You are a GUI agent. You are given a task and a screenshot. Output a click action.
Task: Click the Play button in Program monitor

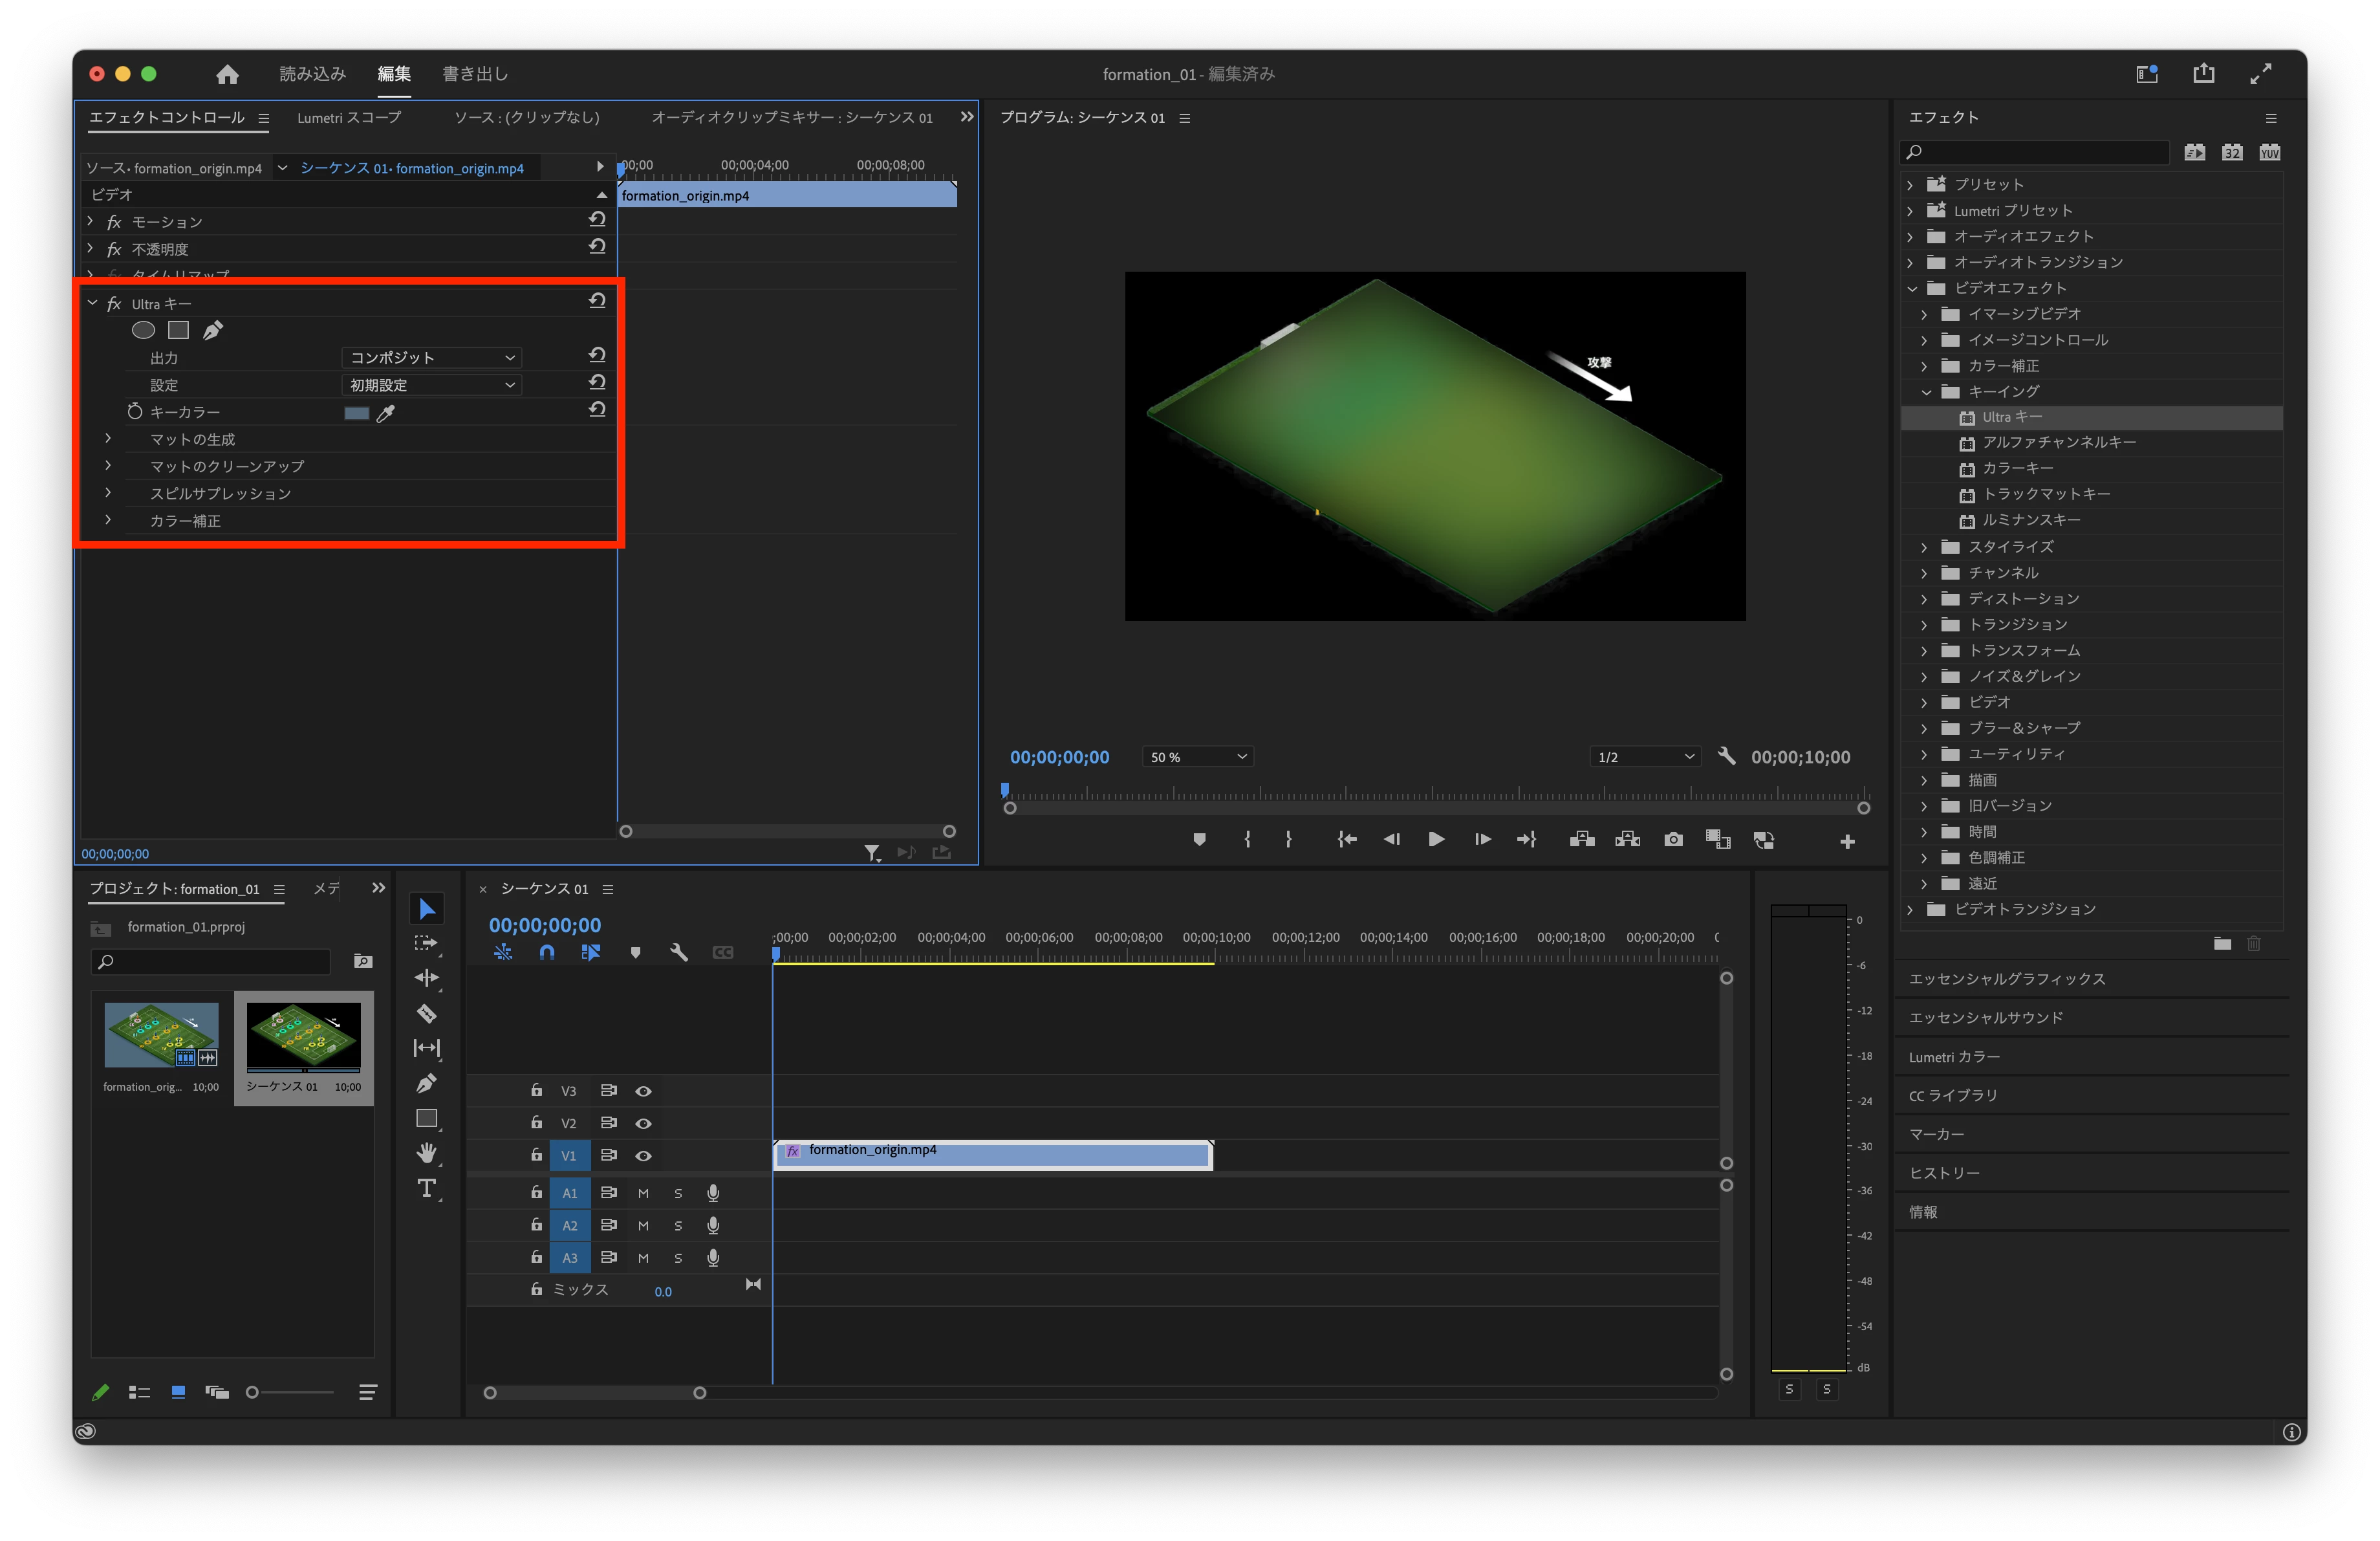coord(1436,840)
